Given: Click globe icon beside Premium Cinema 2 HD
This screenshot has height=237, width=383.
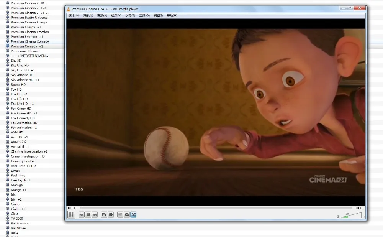Looking at the screenshot, I should tap(8, 3).
